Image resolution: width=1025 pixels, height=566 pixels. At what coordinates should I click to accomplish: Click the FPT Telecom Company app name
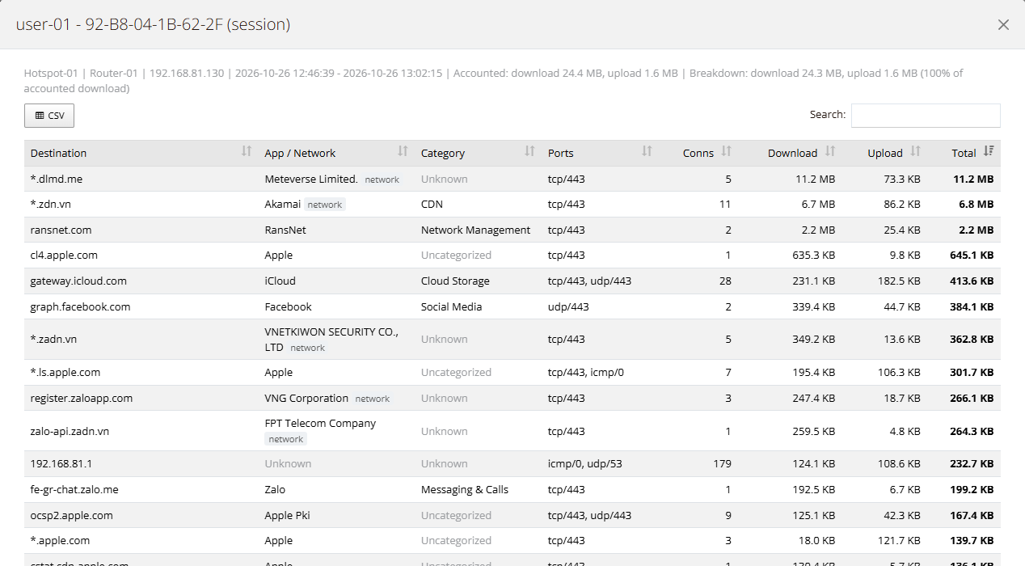click(320, 424)
